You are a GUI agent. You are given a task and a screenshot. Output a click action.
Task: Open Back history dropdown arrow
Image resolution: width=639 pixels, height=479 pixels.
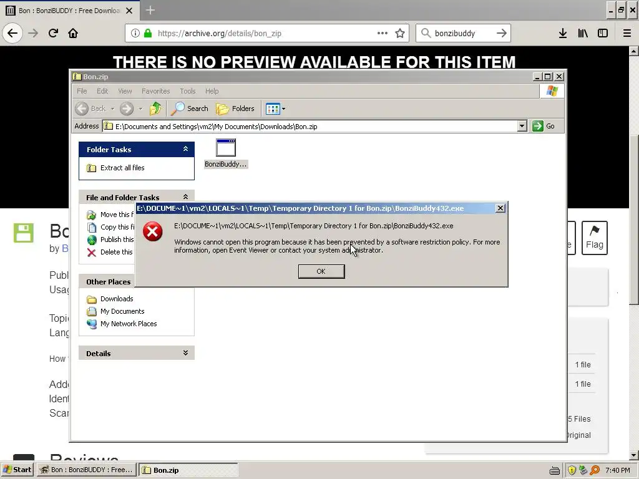click(x=112, y=109)
